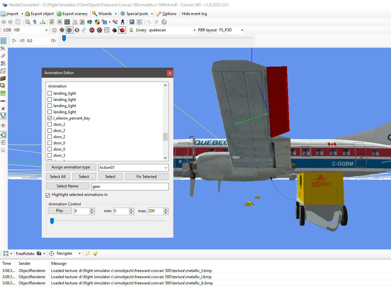Click the gear name input field
The image size is (391, 287).
coord(130,186)
